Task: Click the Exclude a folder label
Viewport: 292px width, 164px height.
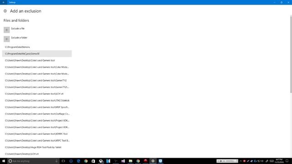Action: 19,38
